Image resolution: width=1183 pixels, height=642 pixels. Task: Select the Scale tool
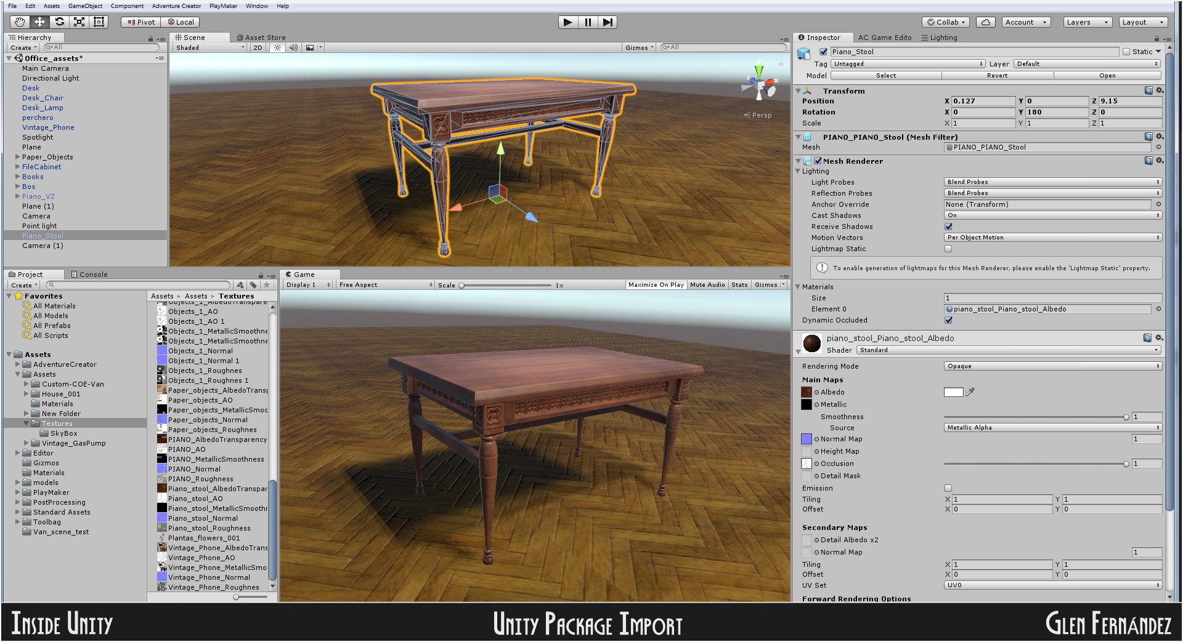click(x=79, y=22)
